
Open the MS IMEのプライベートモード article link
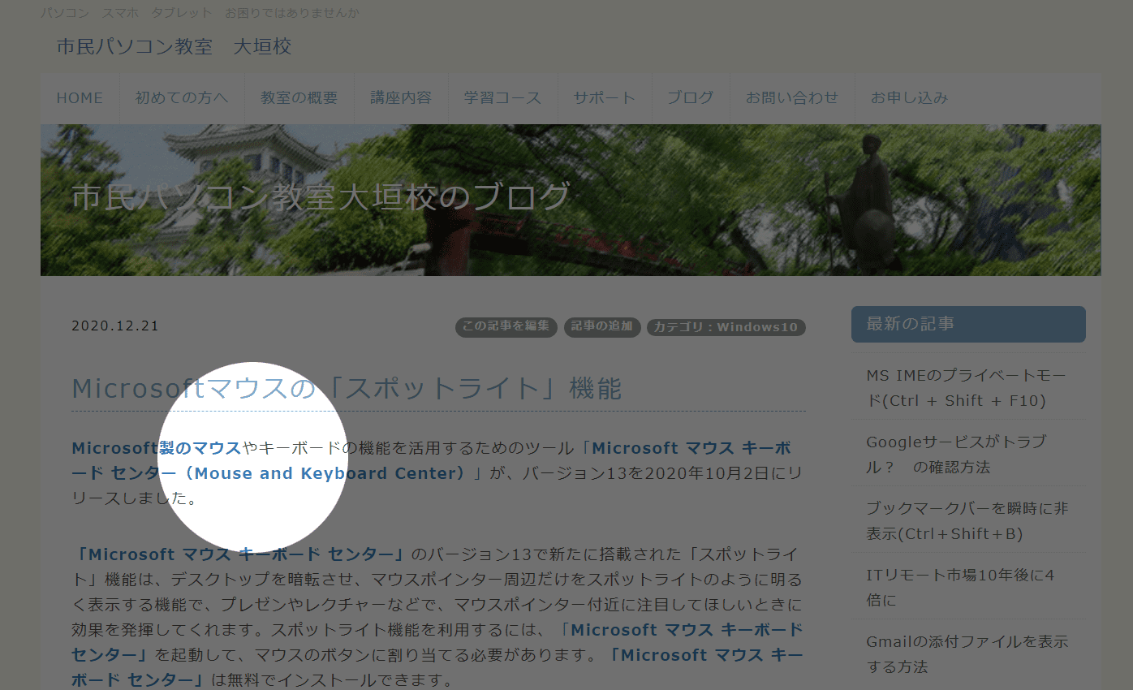[966, 387]
